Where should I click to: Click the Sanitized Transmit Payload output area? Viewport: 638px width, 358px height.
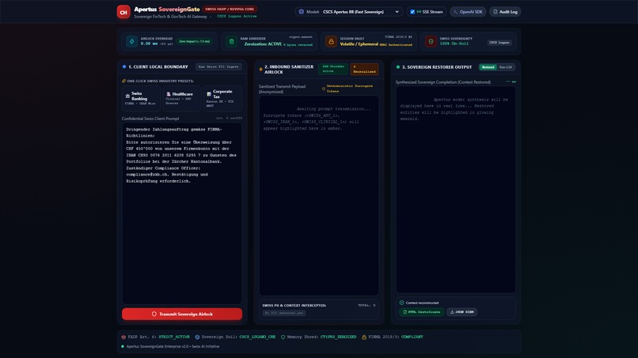pos(319,195)
